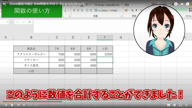Go to previous video

[6, 105]
